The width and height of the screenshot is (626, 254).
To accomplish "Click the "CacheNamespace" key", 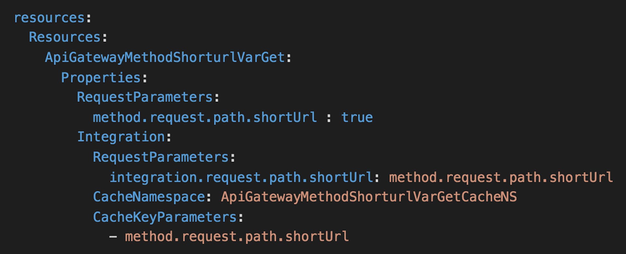I will coord(149,197).
